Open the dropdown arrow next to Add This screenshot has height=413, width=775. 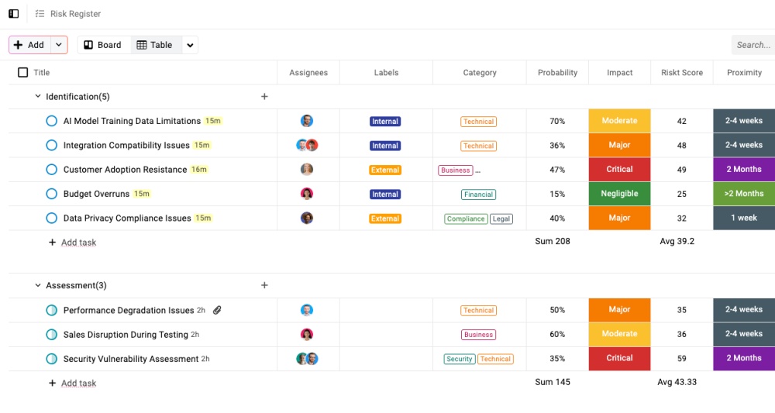tap(59, 45)
